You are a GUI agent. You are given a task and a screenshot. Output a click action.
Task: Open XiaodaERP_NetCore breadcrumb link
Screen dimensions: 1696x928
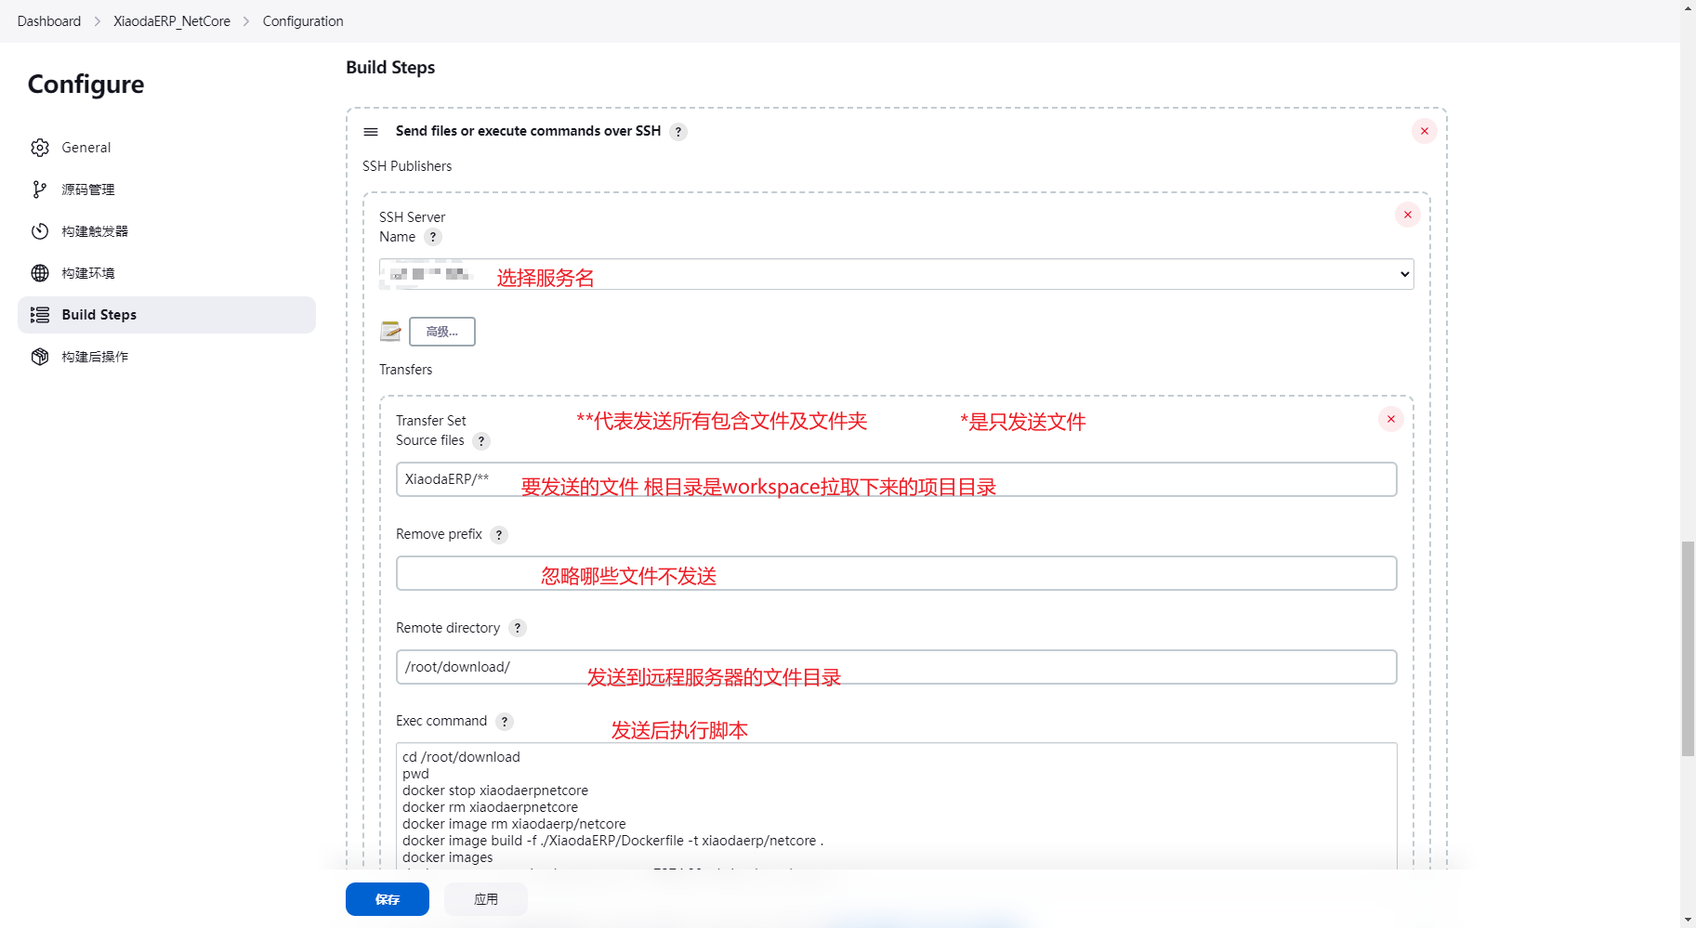(172, 21)
